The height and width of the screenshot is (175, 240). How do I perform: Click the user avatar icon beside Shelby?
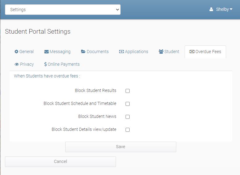point(211,10)
